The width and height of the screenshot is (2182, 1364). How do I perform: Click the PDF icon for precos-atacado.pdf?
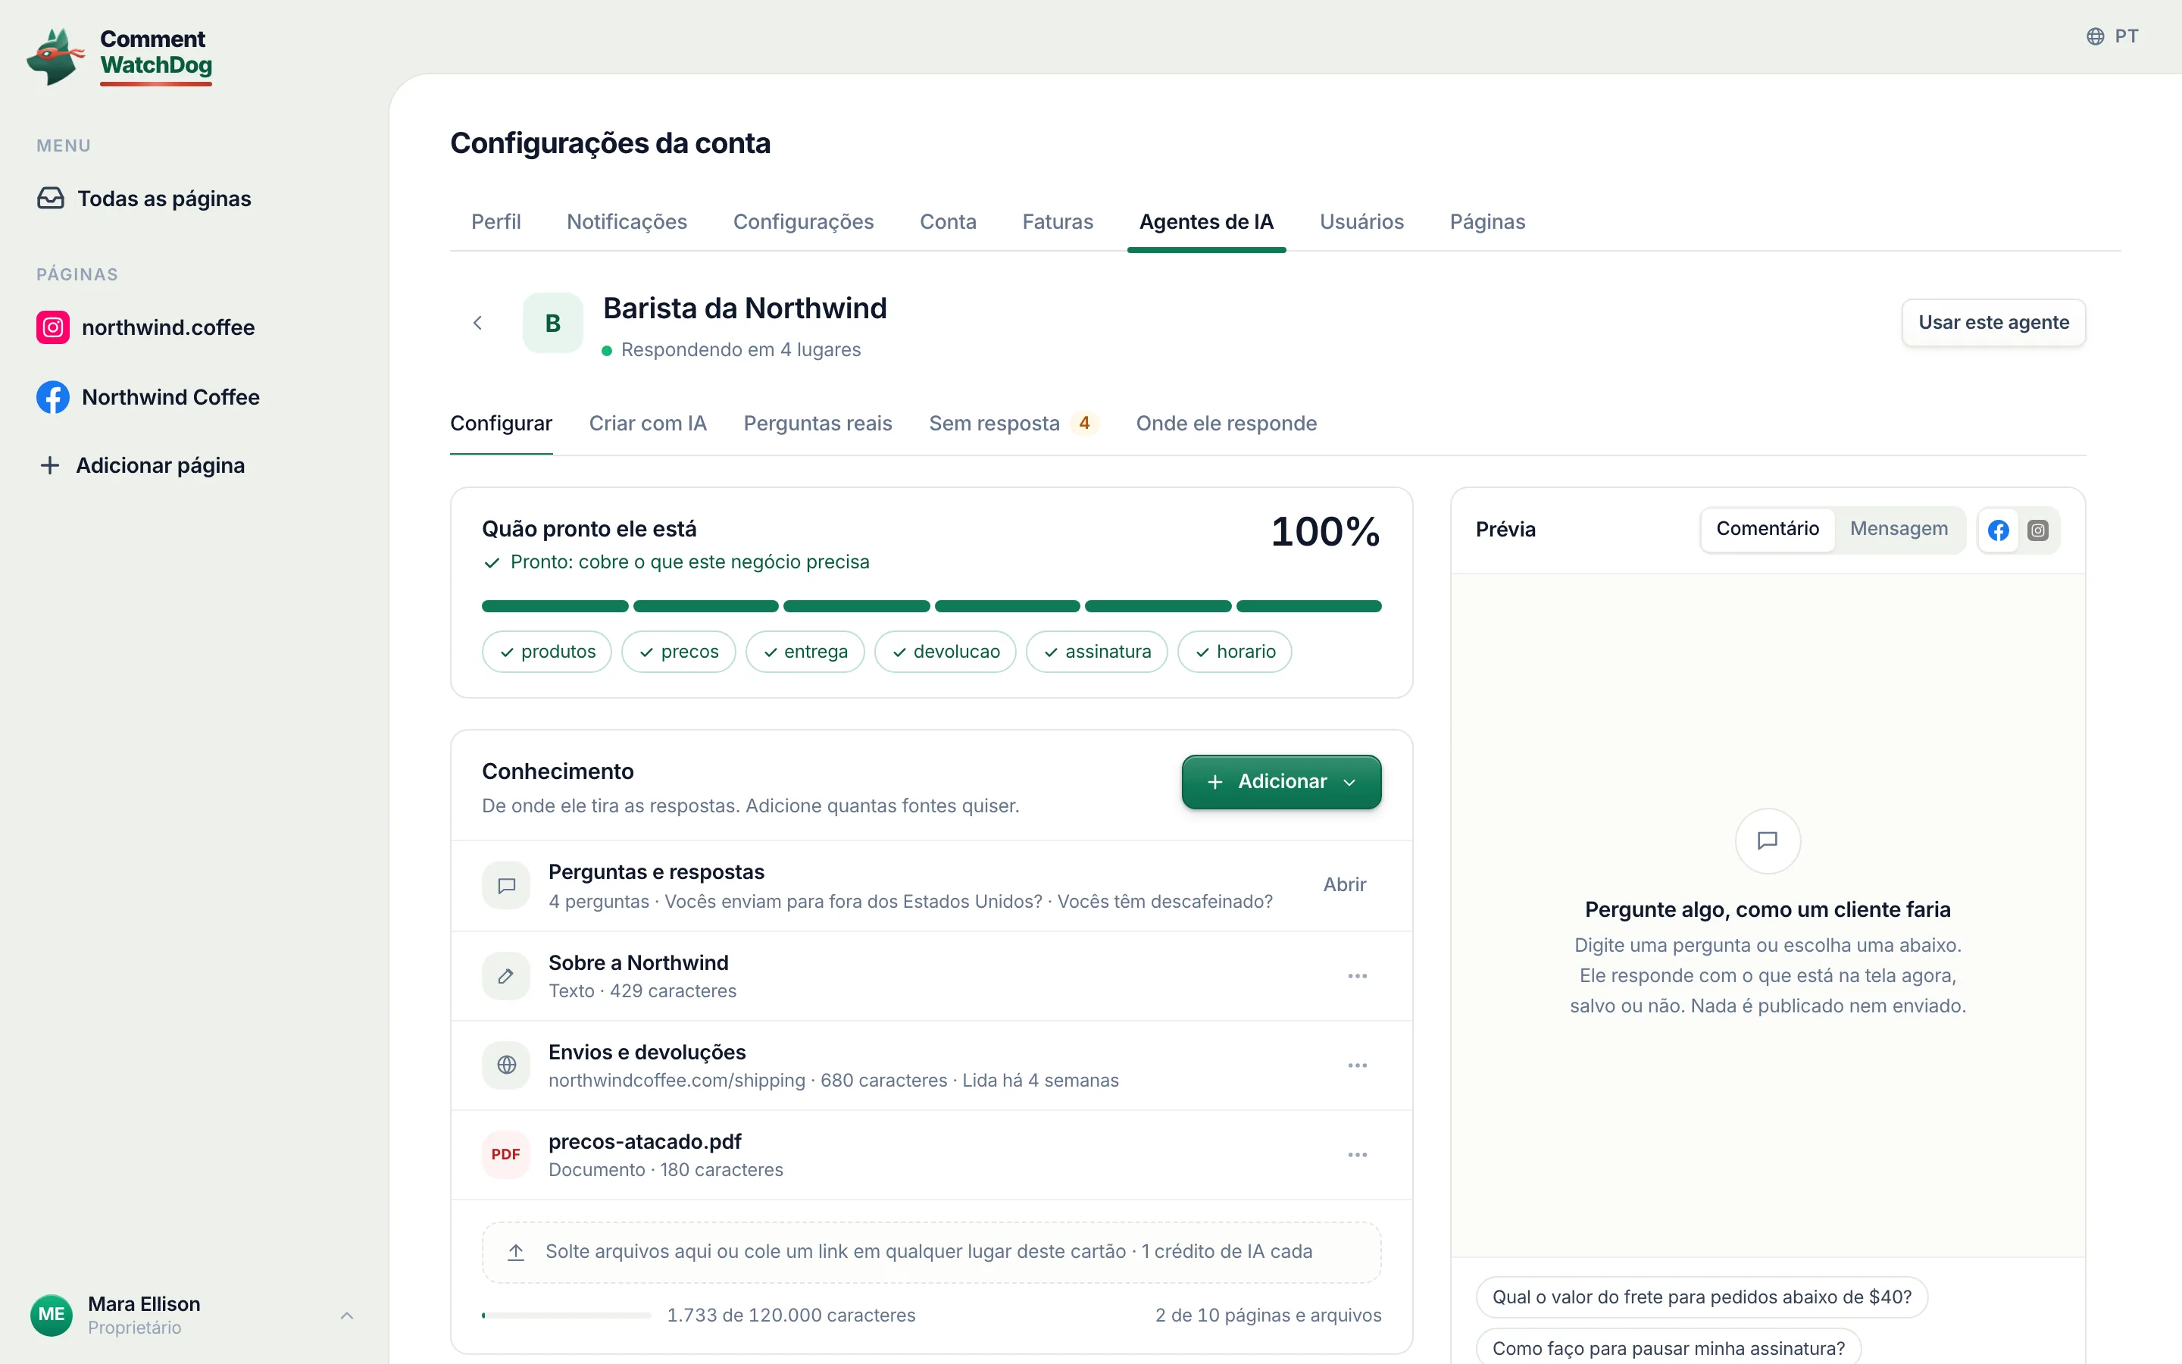pos(506,1155)
